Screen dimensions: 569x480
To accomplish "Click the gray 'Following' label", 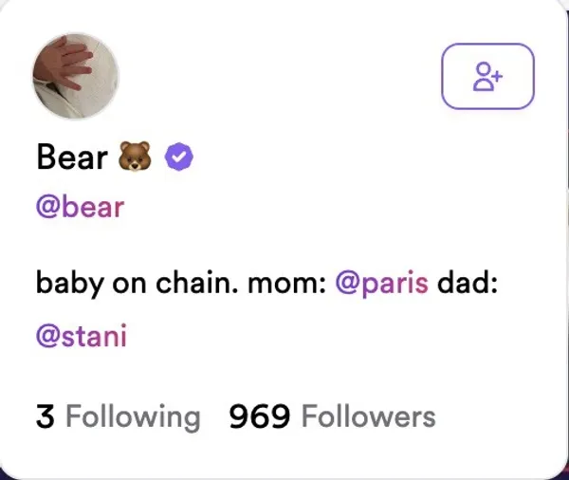I will [133, 416].
